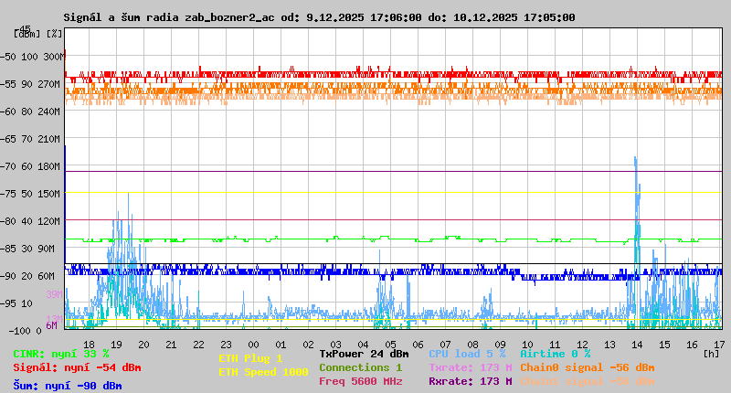Click the '[dBm]' axis unit label

pyautogui.click(x=27, y=34)
